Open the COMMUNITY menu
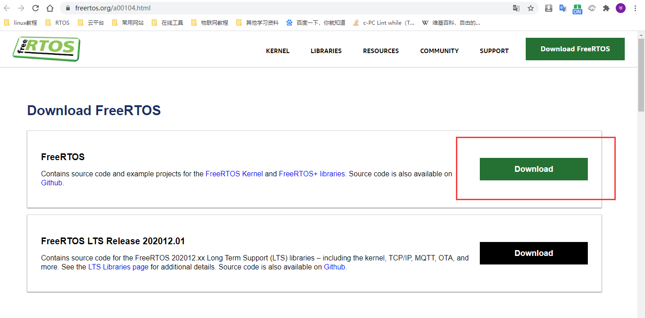 (x=439, y=51)
